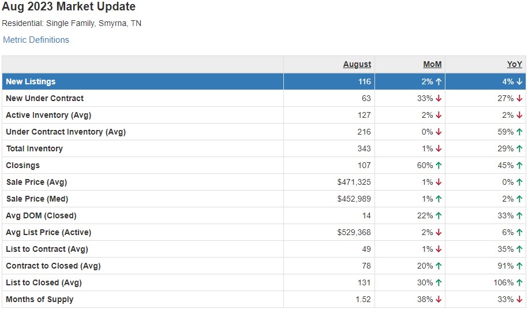The image size is (532, 309).
Task: Click the MoM column header
Action: pyautogui.click(x=433, y=64)
